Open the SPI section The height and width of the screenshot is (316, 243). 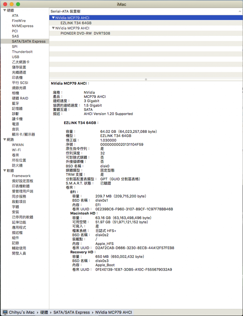[x=15, y=46]
